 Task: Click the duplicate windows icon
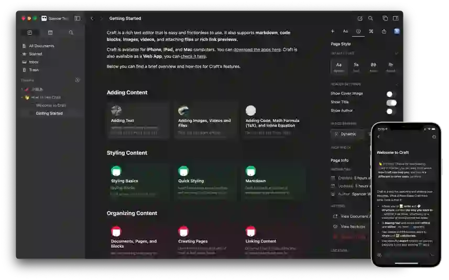tap(385, 18)
